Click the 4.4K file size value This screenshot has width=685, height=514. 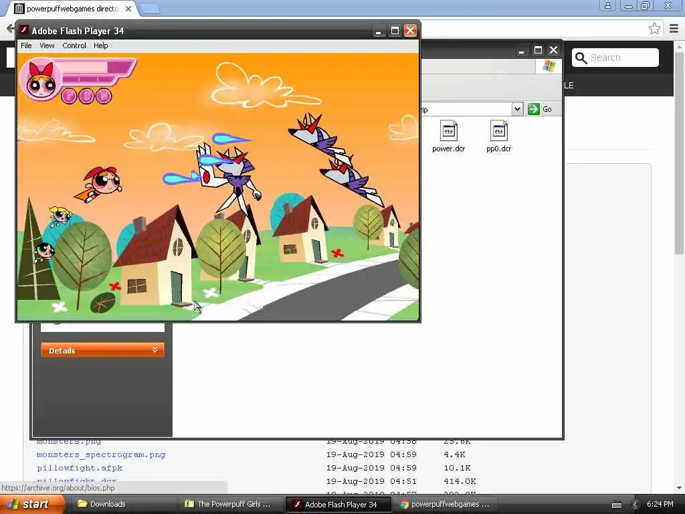pyautogui.click(x=454, y=454)
